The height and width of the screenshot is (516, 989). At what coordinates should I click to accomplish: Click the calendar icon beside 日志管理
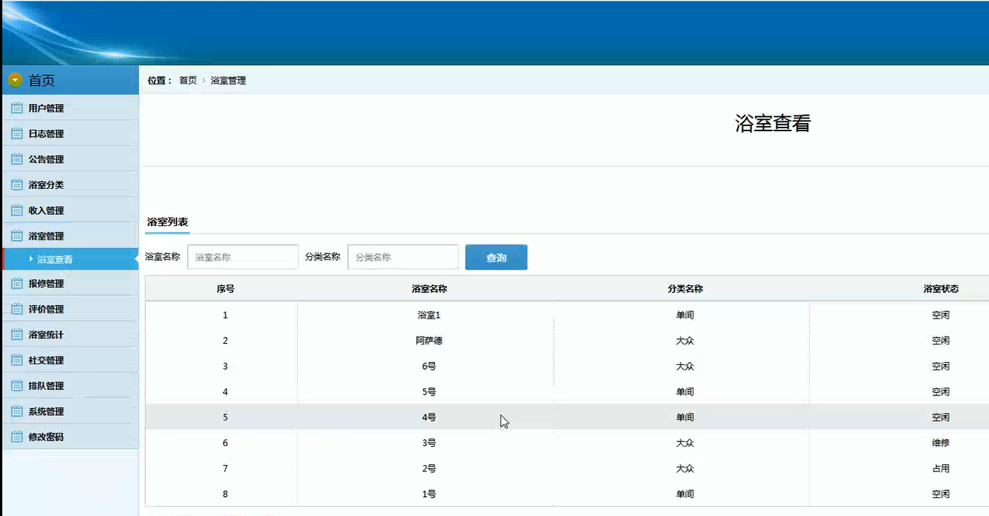17,134
